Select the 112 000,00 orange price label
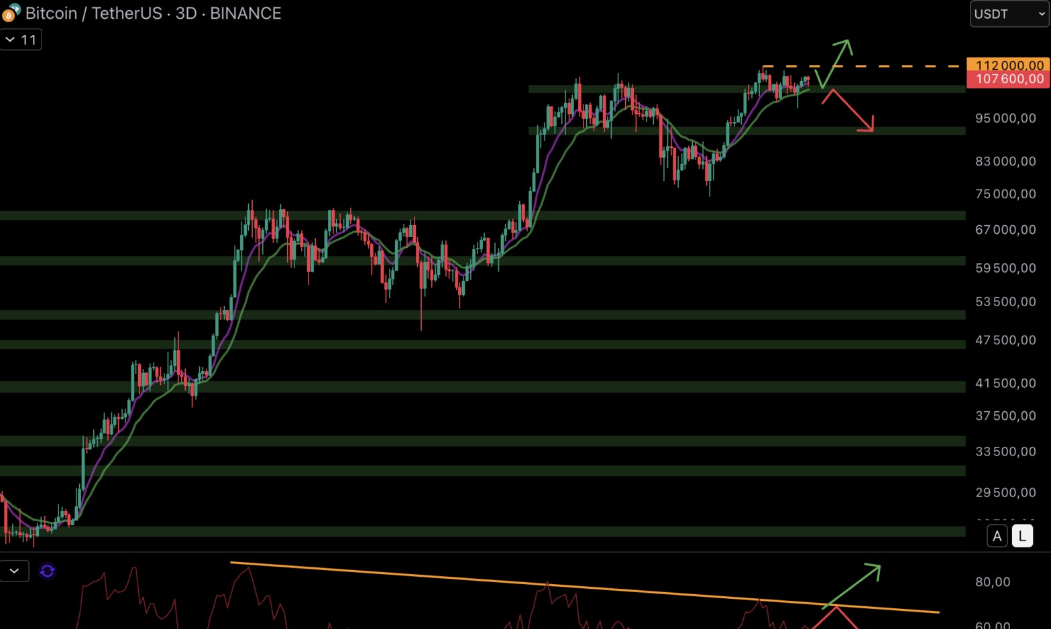Viewport: 1051px width, 629px height. 1008,65
